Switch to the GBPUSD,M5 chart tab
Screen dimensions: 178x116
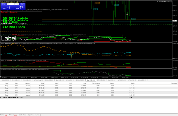pos(5,80)
